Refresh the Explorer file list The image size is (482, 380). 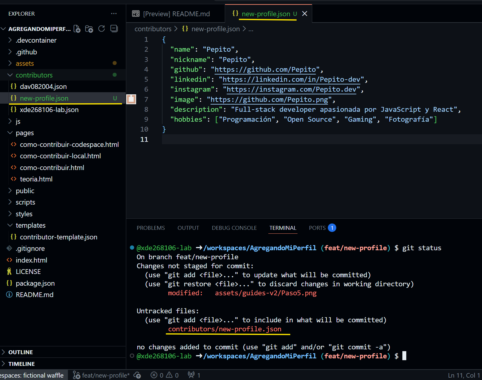(102, 29)
